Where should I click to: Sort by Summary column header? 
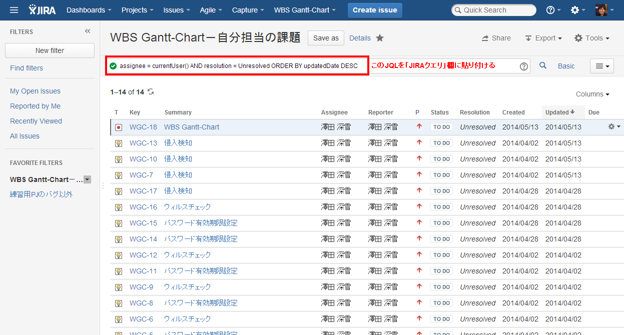coord(178,112)
